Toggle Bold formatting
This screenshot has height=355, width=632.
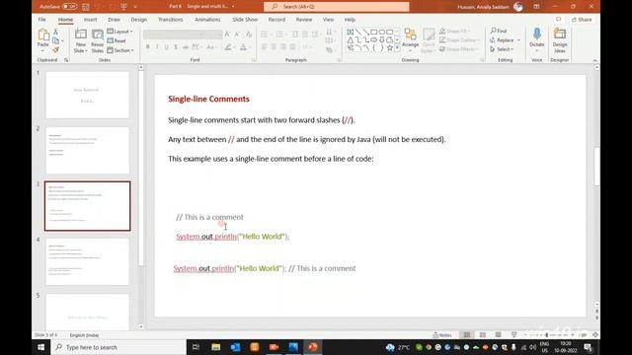[147, 47]
